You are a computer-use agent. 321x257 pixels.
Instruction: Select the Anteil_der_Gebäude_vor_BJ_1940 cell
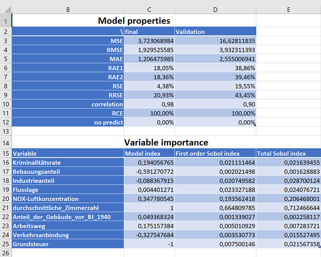click(x=68, y=216)
